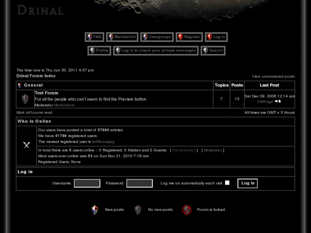Viewport: 311px width, 233px height.
Task: Click the silver shield icon beside Search
Action: point(205,50)
